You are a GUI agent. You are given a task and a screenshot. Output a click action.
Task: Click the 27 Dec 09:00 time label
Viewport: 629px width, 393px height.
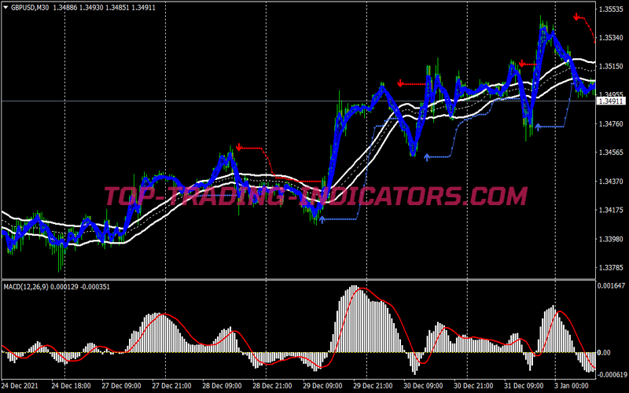click(x=121, y=386)
